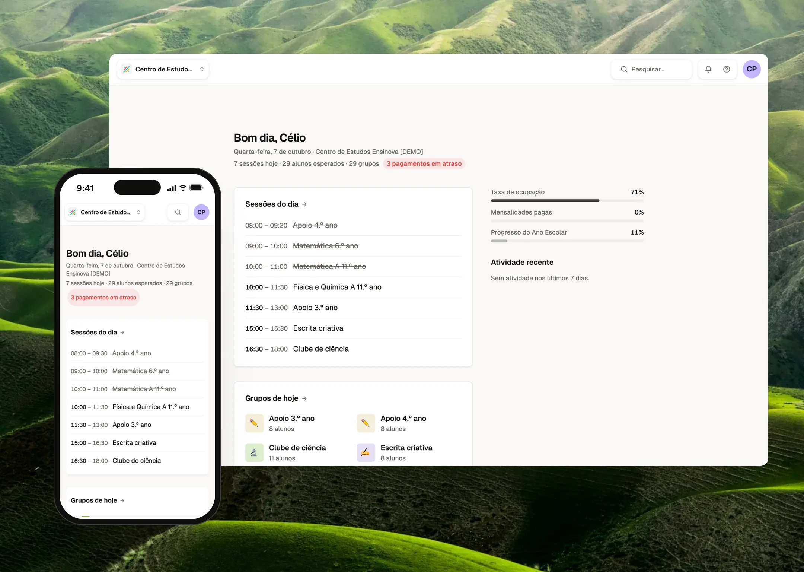Focus the Pesquisar... search field

[651, 69]
